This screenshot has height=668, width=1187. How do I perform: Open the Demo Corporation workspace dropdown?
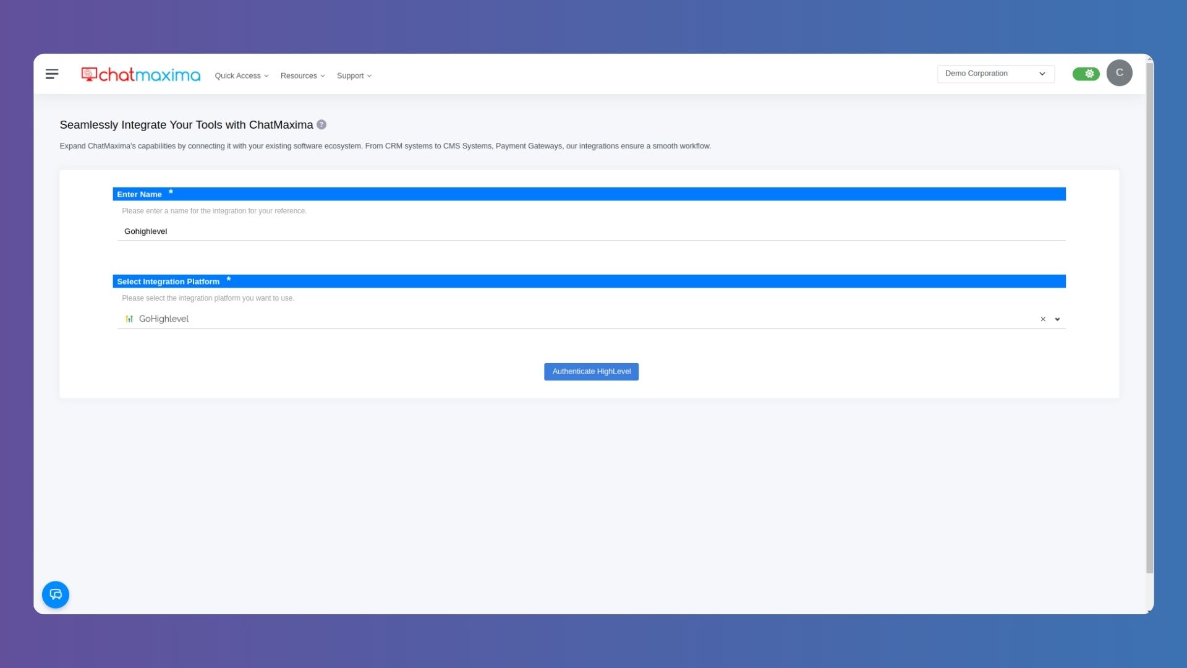[995, 73]
